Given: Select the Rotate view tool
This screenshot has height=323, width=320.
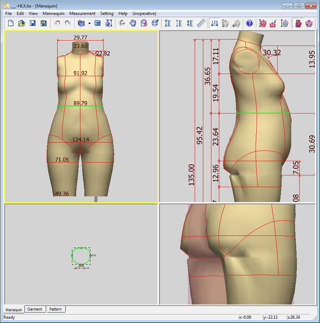Looking at the screenshot, I should (122, 23).
